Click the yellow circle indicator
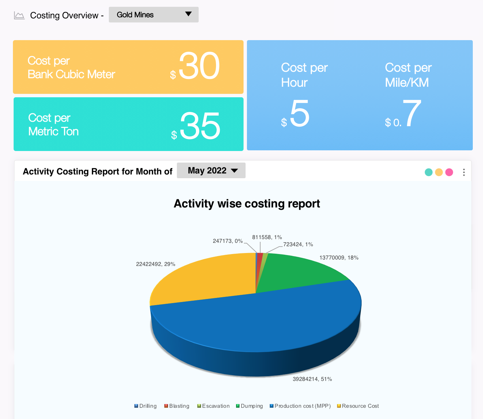Image resolution: width=483 pixels, height=419 pixels. [x=439, y=172]
